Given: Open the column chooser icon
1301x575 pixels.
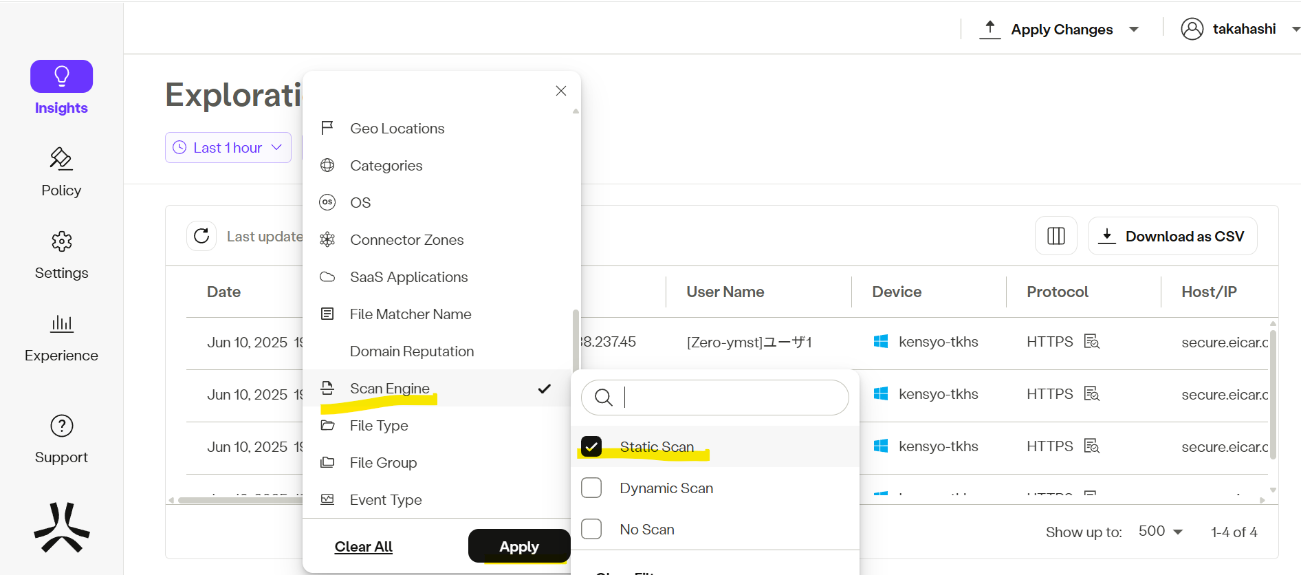Looking at the screenshot, I should coord(1056,237).
